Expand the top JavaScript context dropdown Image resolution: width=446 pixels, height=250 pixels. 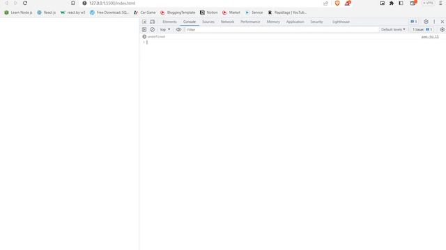pyautogui.click(x=165, y=29)
